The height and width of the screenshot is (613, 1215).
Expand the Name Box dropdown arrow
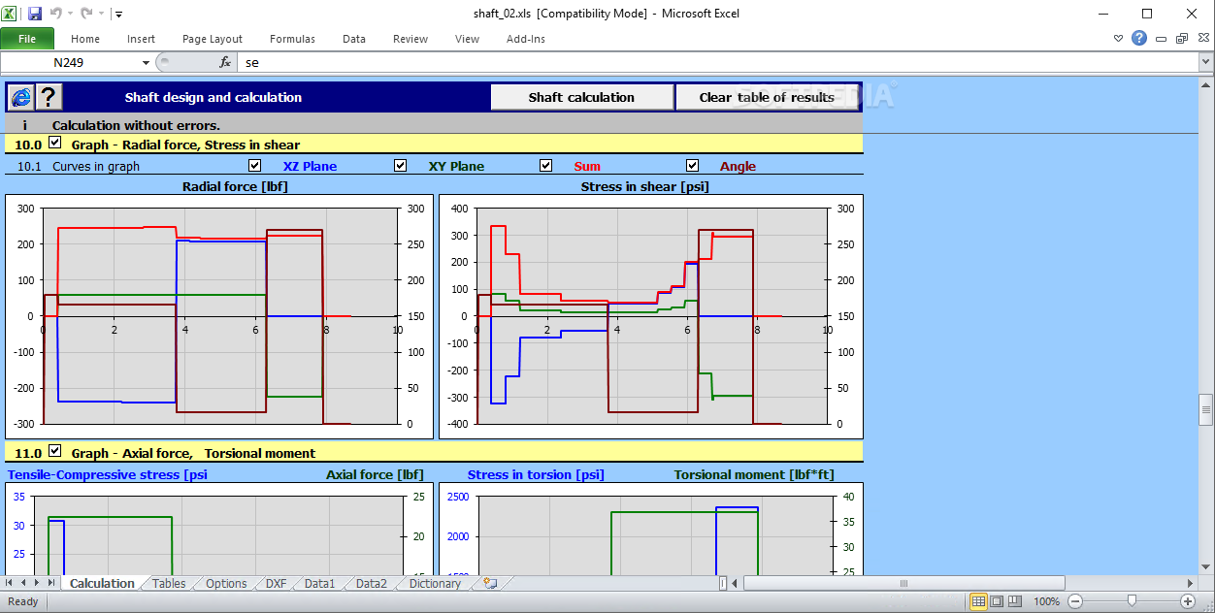146,62
